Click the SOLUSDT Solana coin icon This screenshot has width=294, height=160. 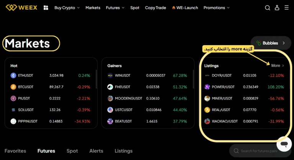click(x=13, y=110)
